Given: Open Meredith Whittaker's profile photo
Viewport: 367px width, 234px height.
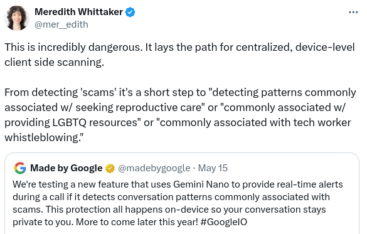Looking at the screenshot, I should click(x=17, y=18).
